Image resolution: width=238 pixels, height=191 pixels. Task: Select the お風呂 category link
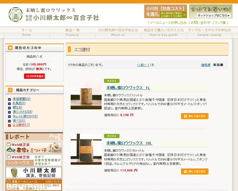[x=19, y=103]
